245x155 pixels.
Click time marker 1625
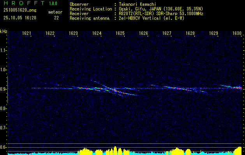click(x=120, y=33)
